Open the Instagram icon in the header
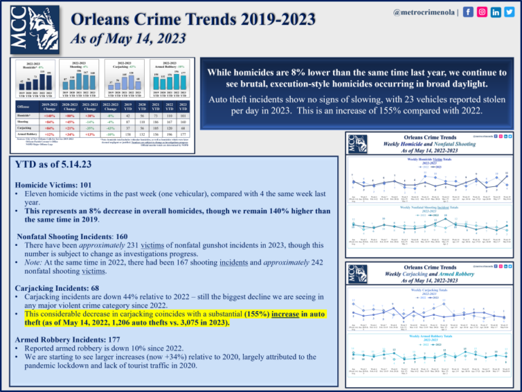522x392 pixels. (482, 12)
